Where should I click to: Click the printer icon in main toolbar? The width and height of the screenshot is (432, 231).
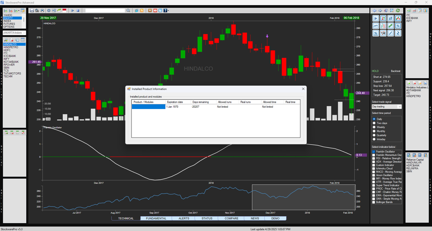42,10
